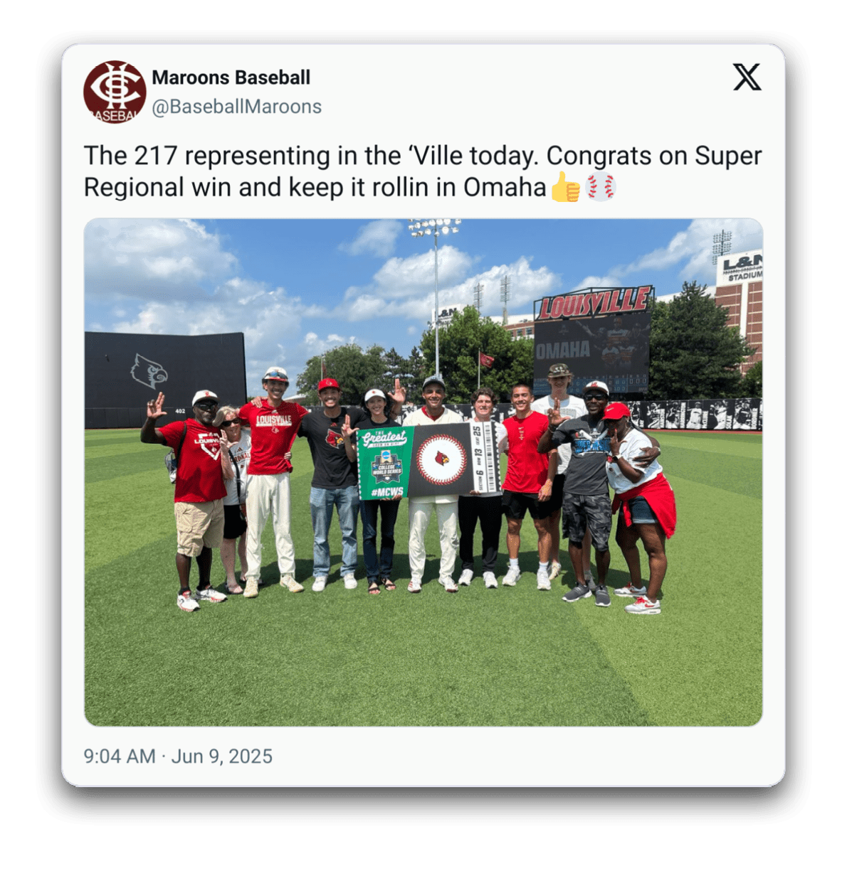Open the 9:04 AM Jun 9, 2025 timestamp
The height and width of the screenshot is (881, 847).
click(178, 756)
